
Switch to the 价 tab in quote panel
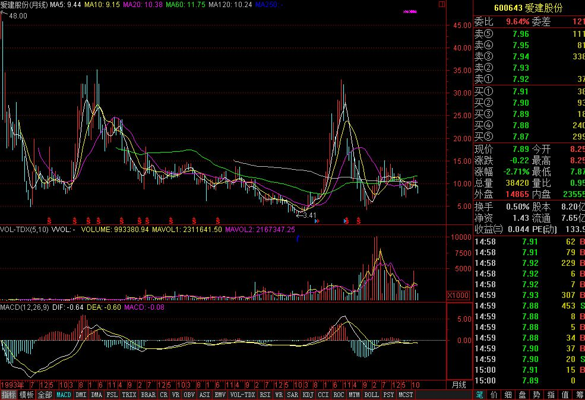493,395
